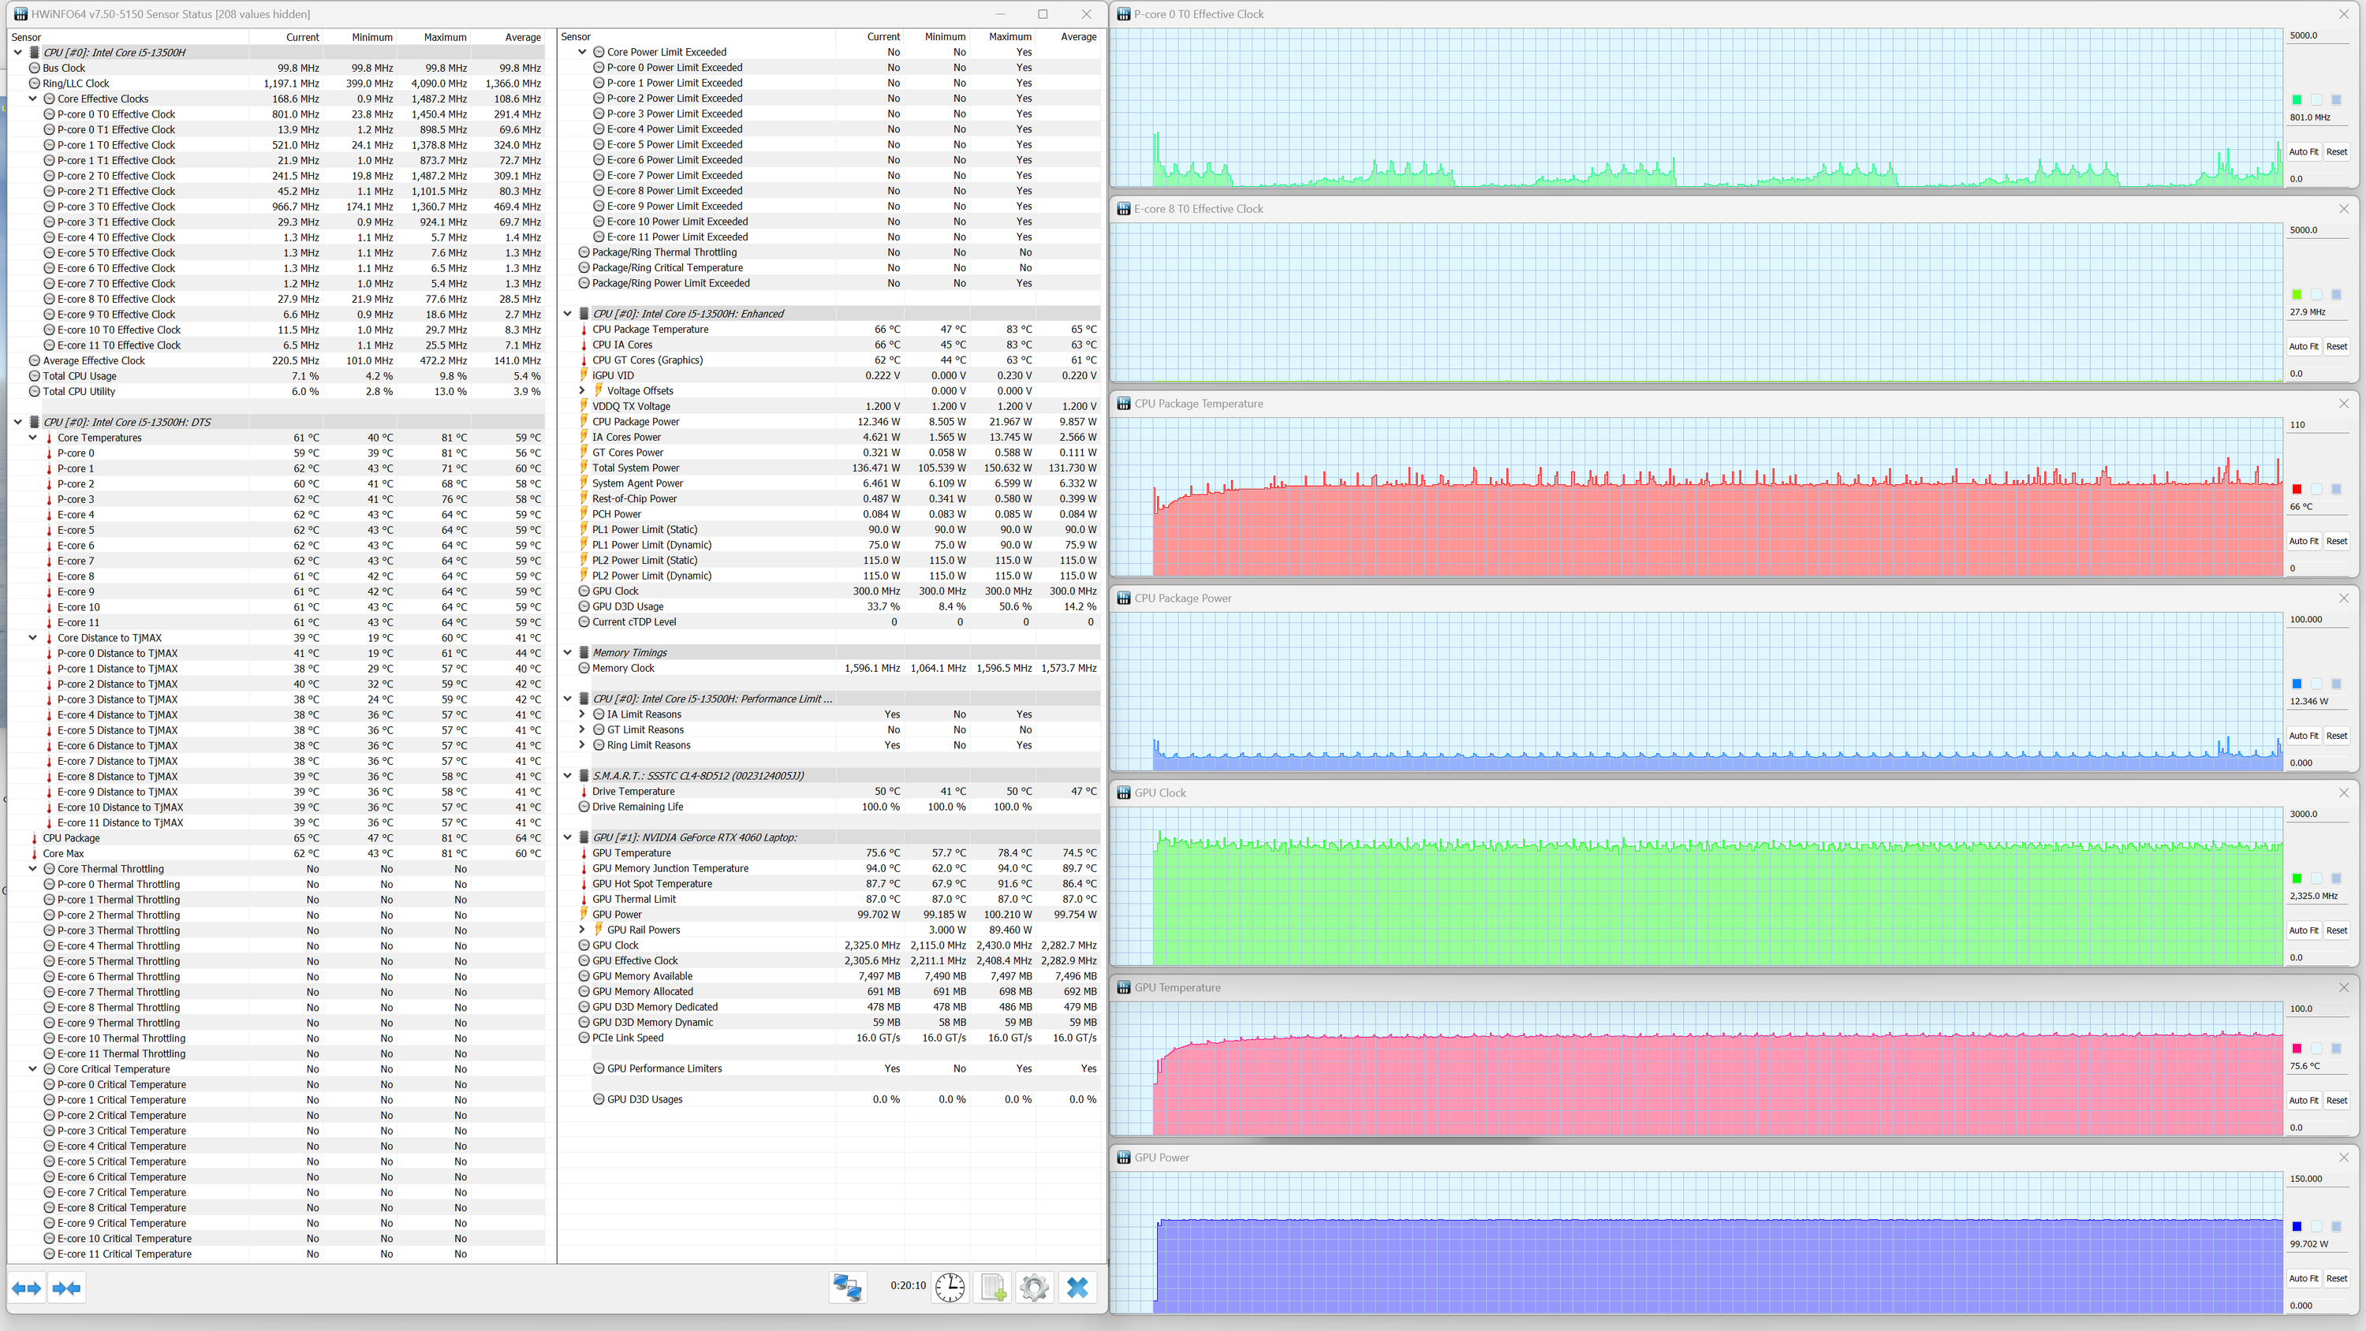Open sensor settings gear icon
This screenshot has height=1331, width=2366.
pyautogui.click(x=1034, y=1287)
